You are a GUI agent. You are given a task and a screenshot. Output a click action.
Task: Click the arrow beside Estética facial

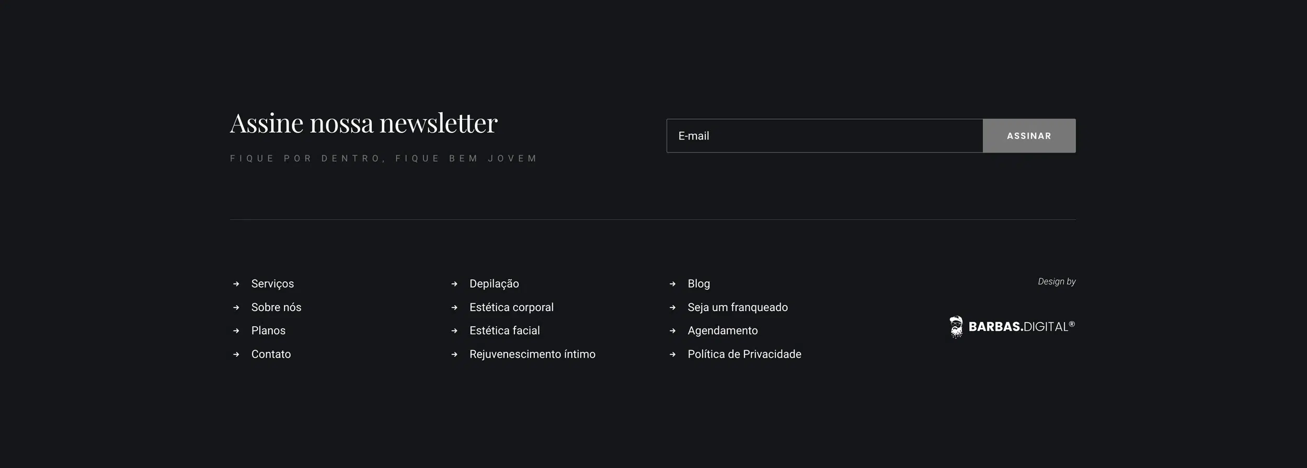point(454,331)
